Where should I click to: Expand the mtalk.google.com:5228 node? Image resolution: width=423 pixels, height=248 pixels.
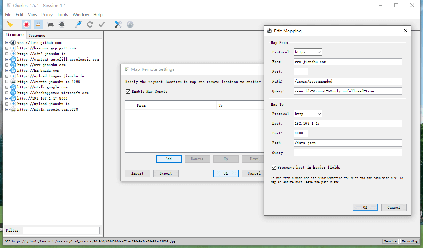(7, 109)
